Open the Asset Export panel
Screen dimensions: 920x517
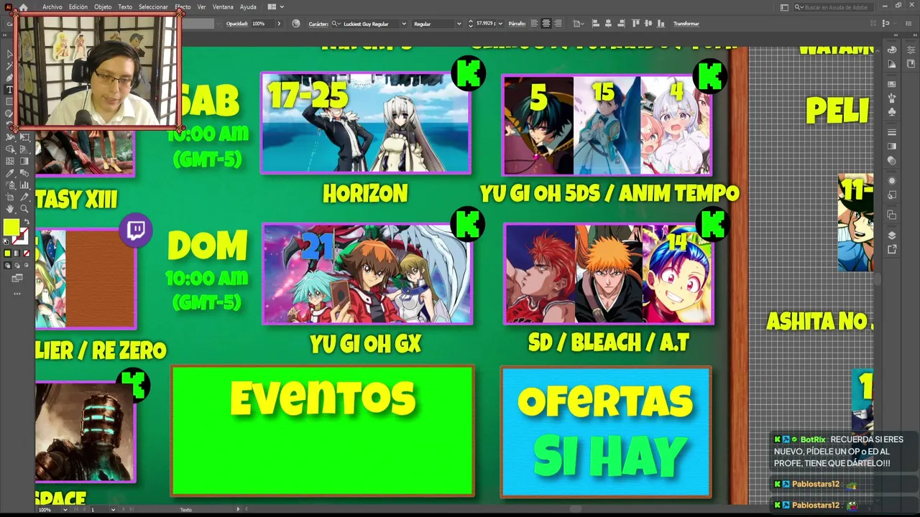tap(892, 249)
